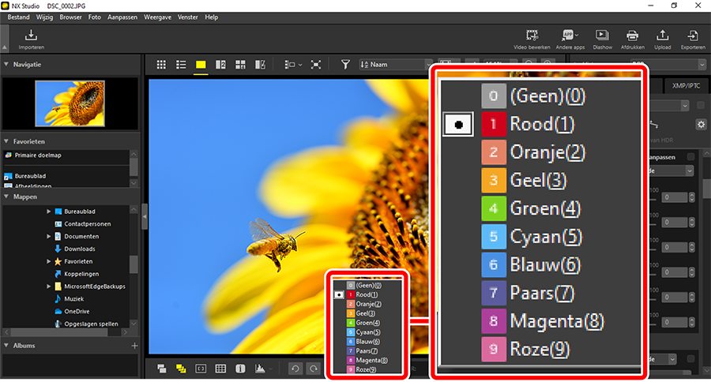Open the Browser menu

71,17
